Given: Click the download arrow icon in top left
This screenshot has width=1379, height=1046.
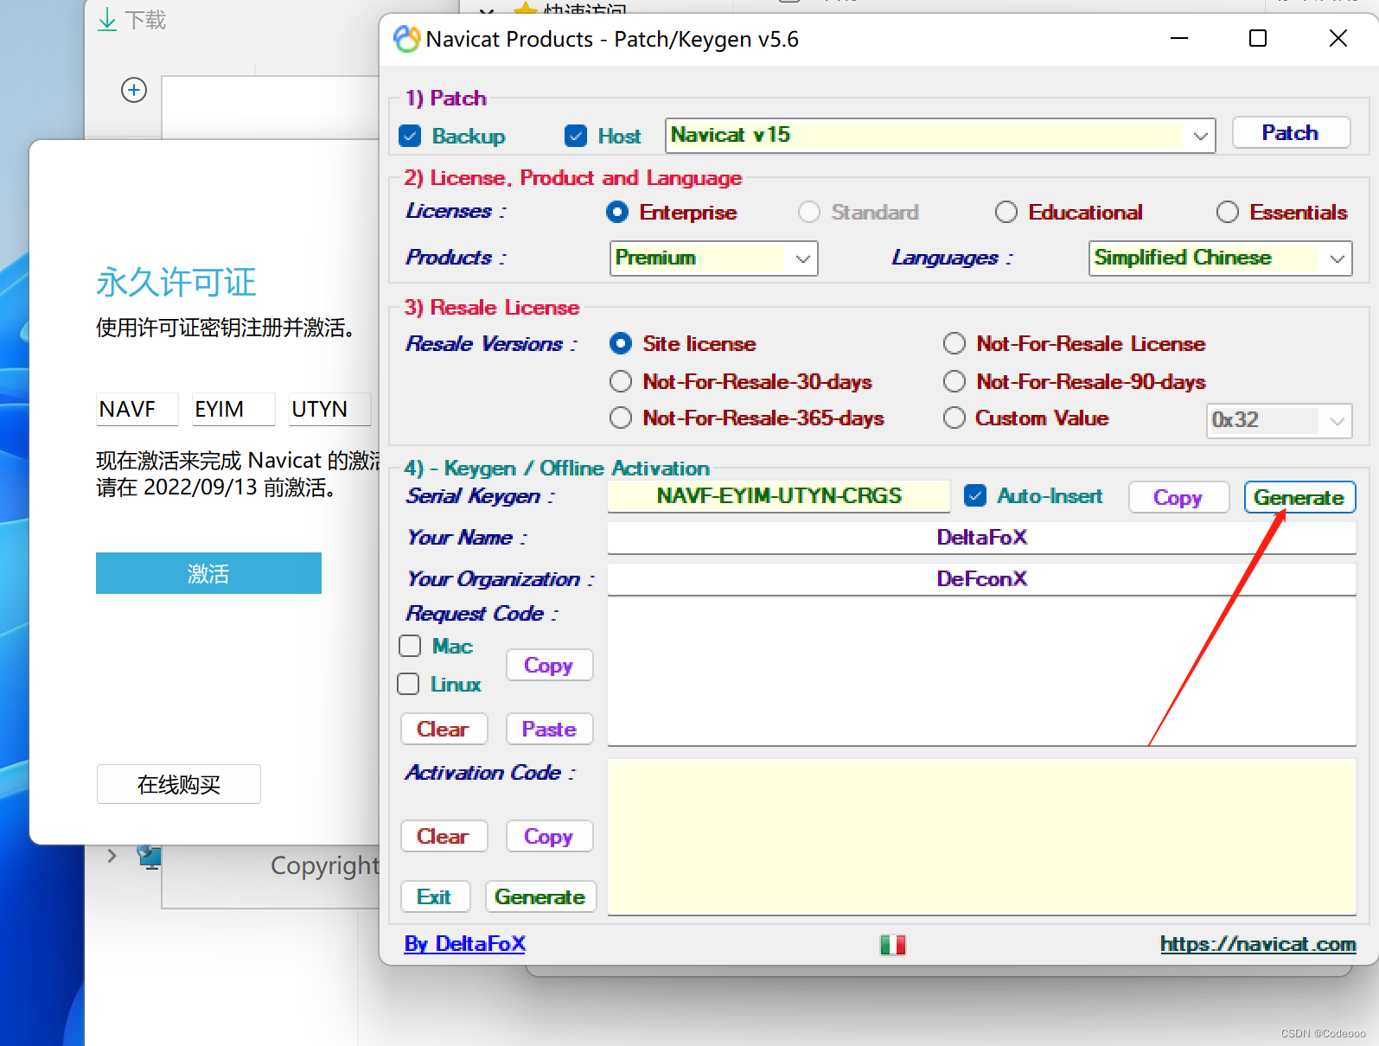Looking at the screenshot, I should [107, 19].
